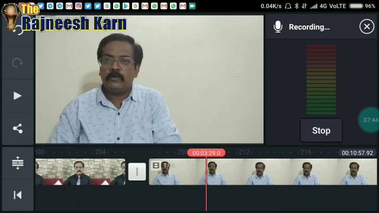Tap the green 07:44 screen recorder bubble
Viewport: 379px width, 213px height.
coord(370,120)
